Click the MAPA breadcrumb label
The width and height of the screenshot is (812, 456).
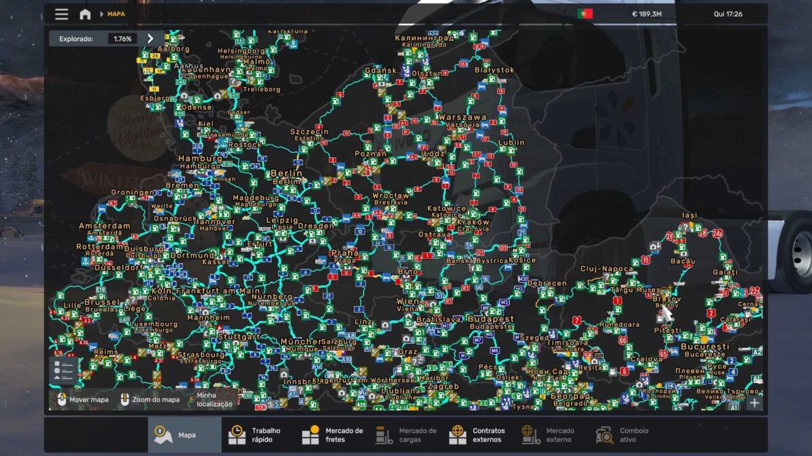coord(116,14)
